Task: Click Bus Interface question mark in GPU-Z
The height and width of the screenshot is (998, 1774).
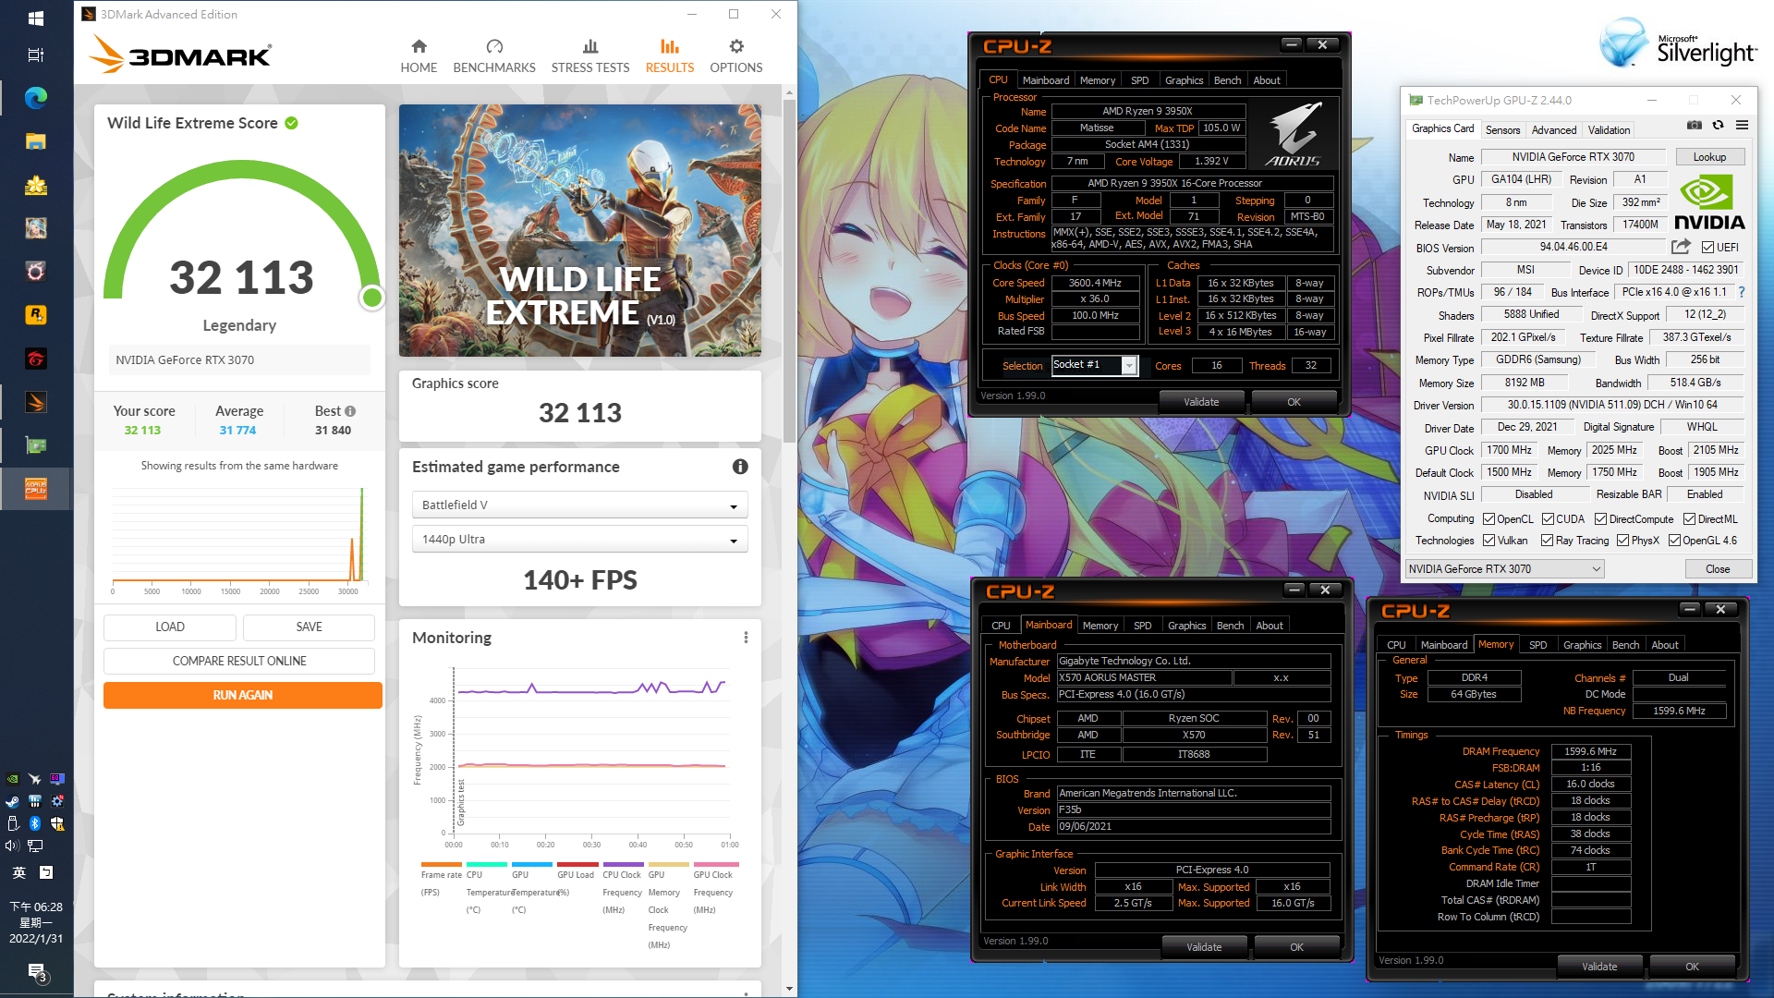Action: click(x=1742, y=292)
